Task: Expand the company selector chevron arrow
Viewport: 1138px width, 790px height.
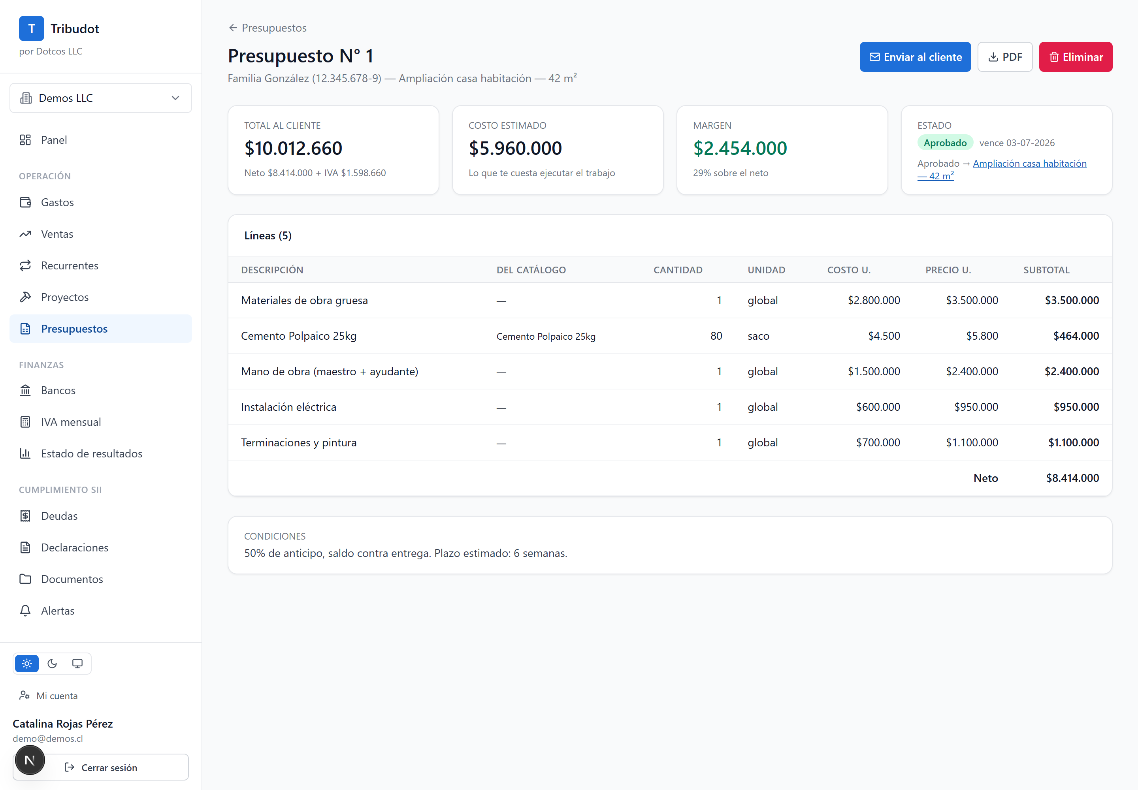Action: (x=175, y=98)
